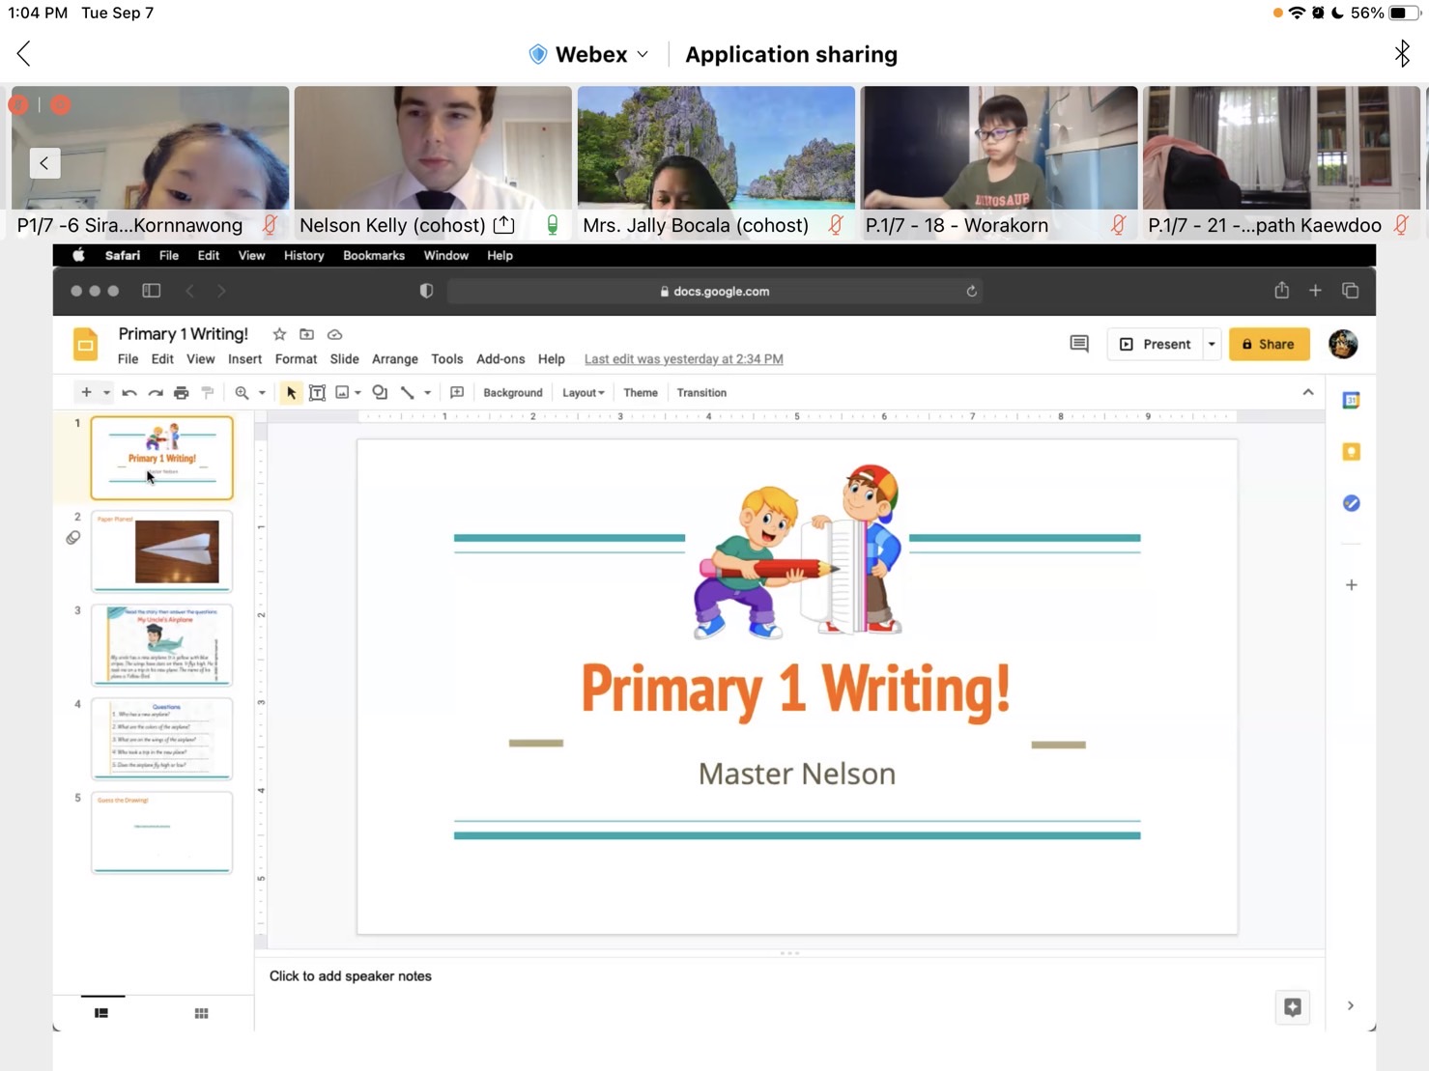Click the Safari privacy shield icon
The image size is (1429, 1071).
(426, 291)
